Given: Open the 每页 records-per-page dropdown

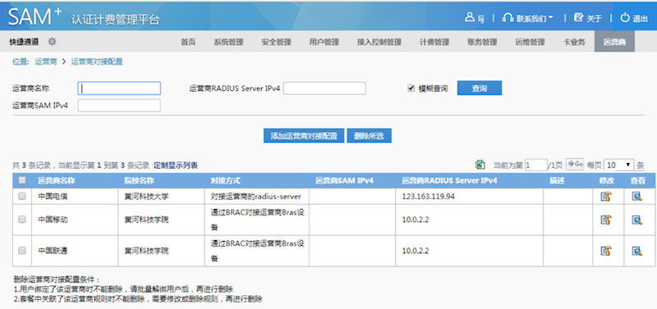Looking at the screenshot, I should (x=619, y=165).
